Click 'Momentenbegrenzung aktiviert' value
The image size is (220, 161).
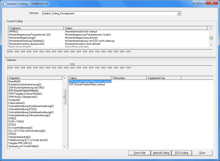pos(81,38)
